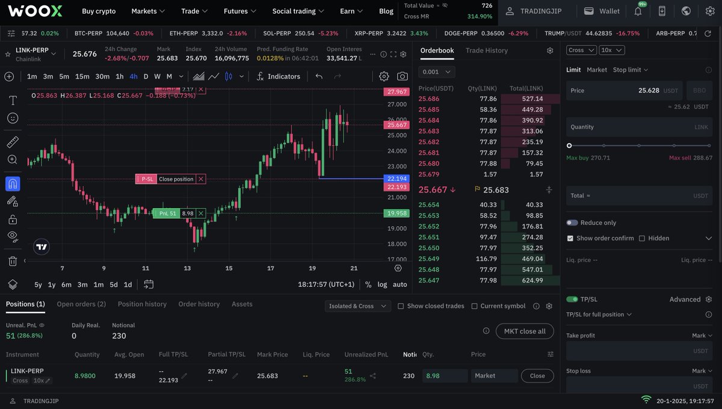The height and width of the screenshot is (409, 722).
Task: Uncheck Show order confirm
Action: click(570, 238)
